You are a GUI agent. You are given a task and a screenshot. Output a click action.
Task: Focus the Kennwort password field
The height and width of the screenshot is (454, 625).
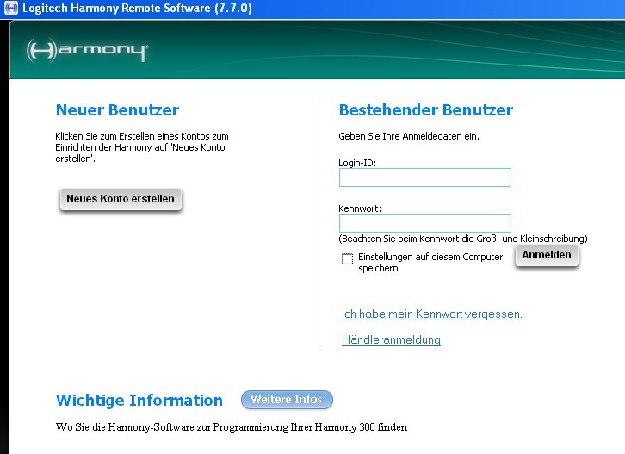[425, 223]
